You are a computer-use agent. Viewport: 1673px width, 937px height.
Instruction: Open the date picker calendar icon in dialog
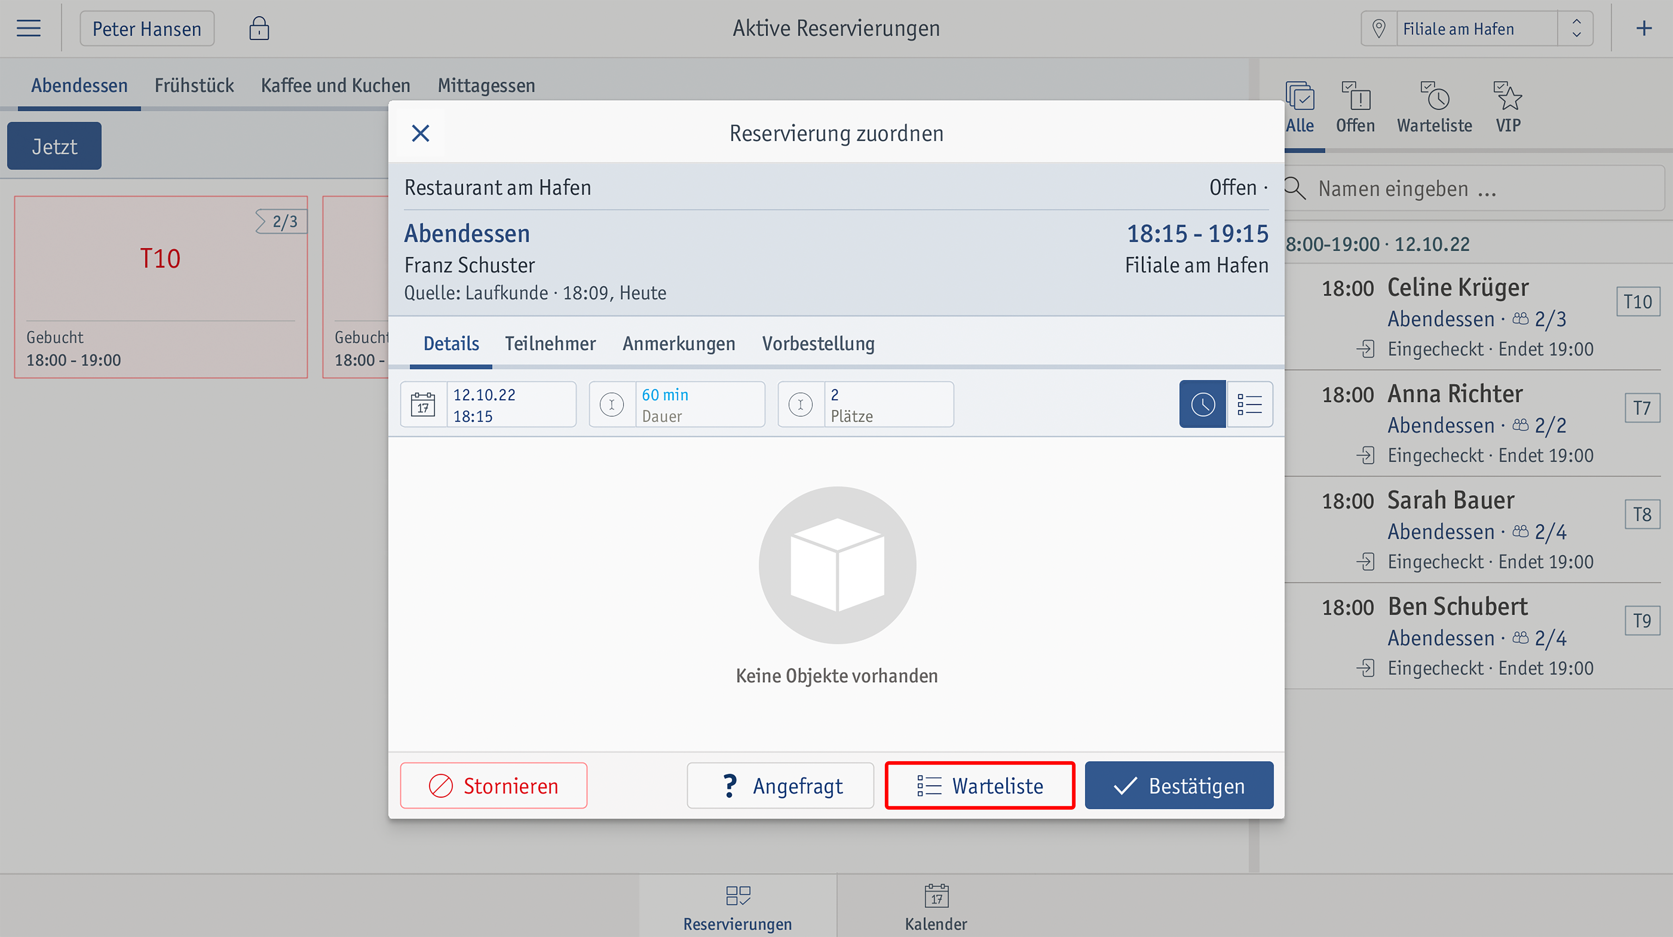click(423, 404)
